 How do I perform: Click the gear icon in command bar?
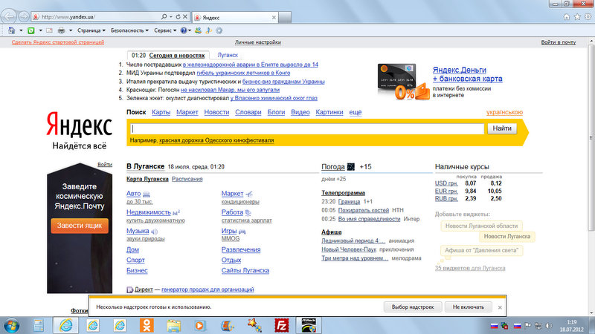(219, 30)
